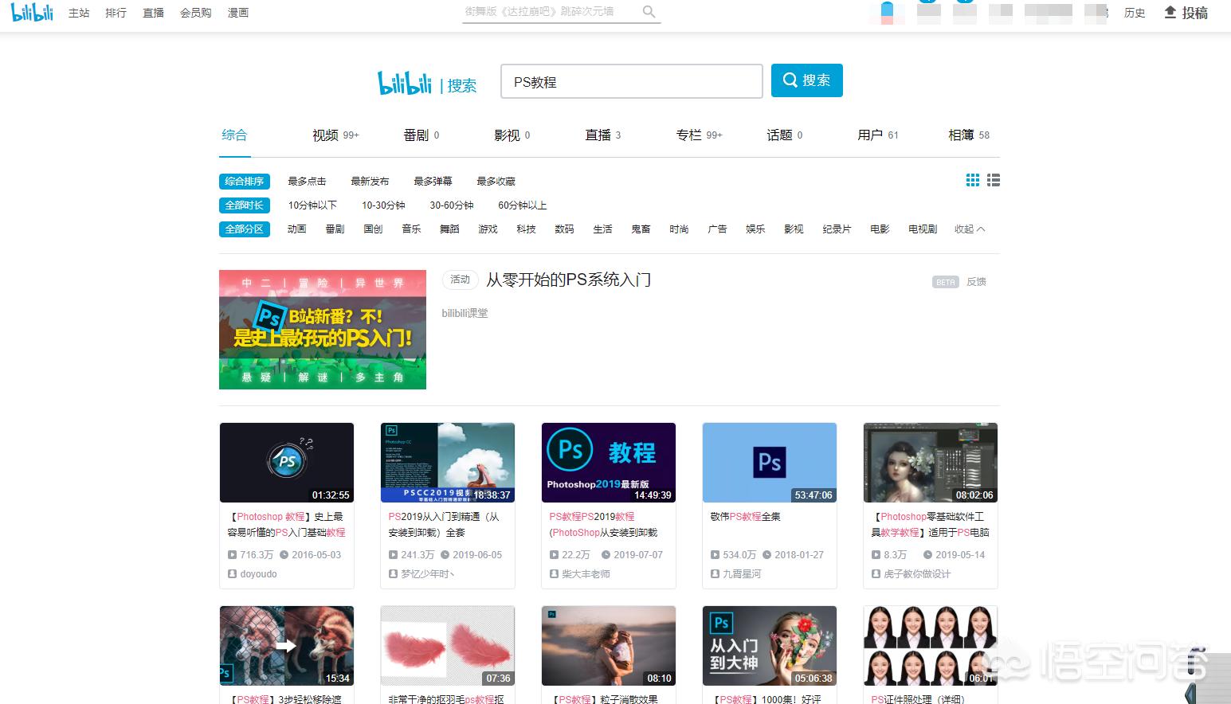Filter duration to 10-30分钟
Image resolution: width=1231 pixels, height=704 pixels.
(383, 205)
